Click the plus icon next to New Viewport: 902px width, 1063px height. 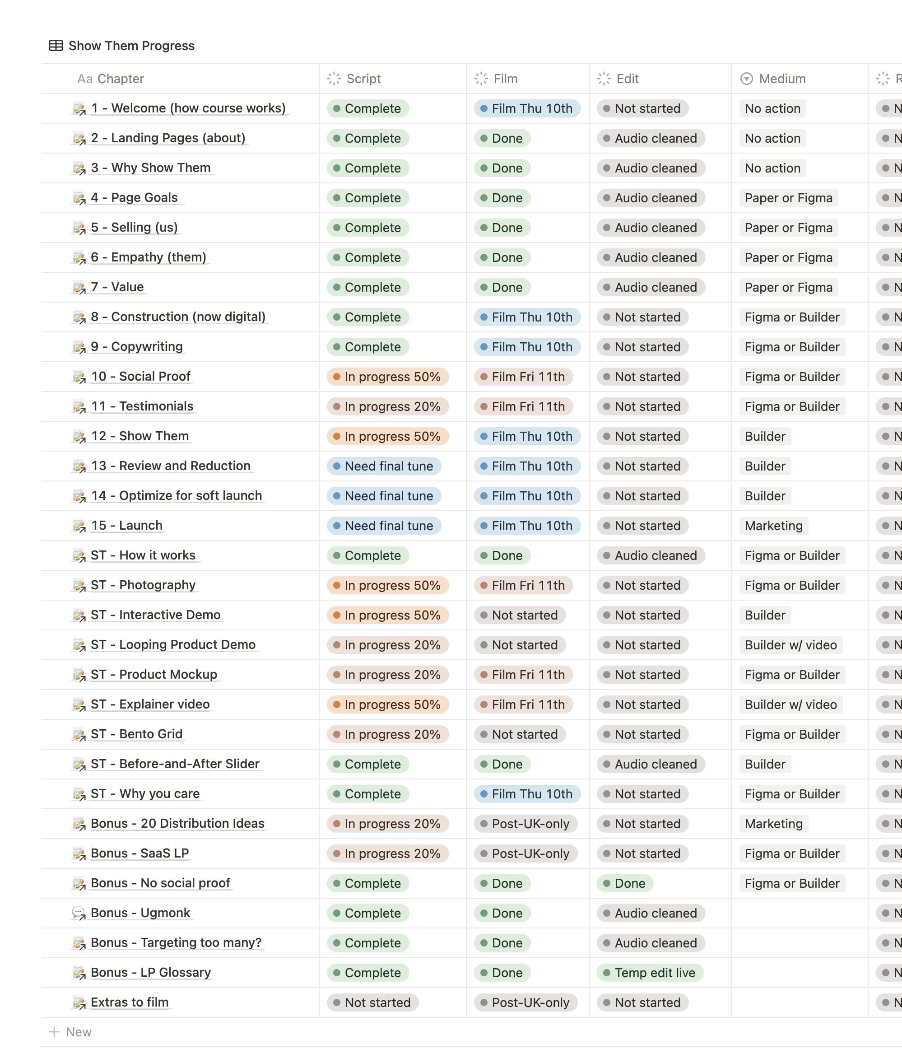(x=54, y=1032)
